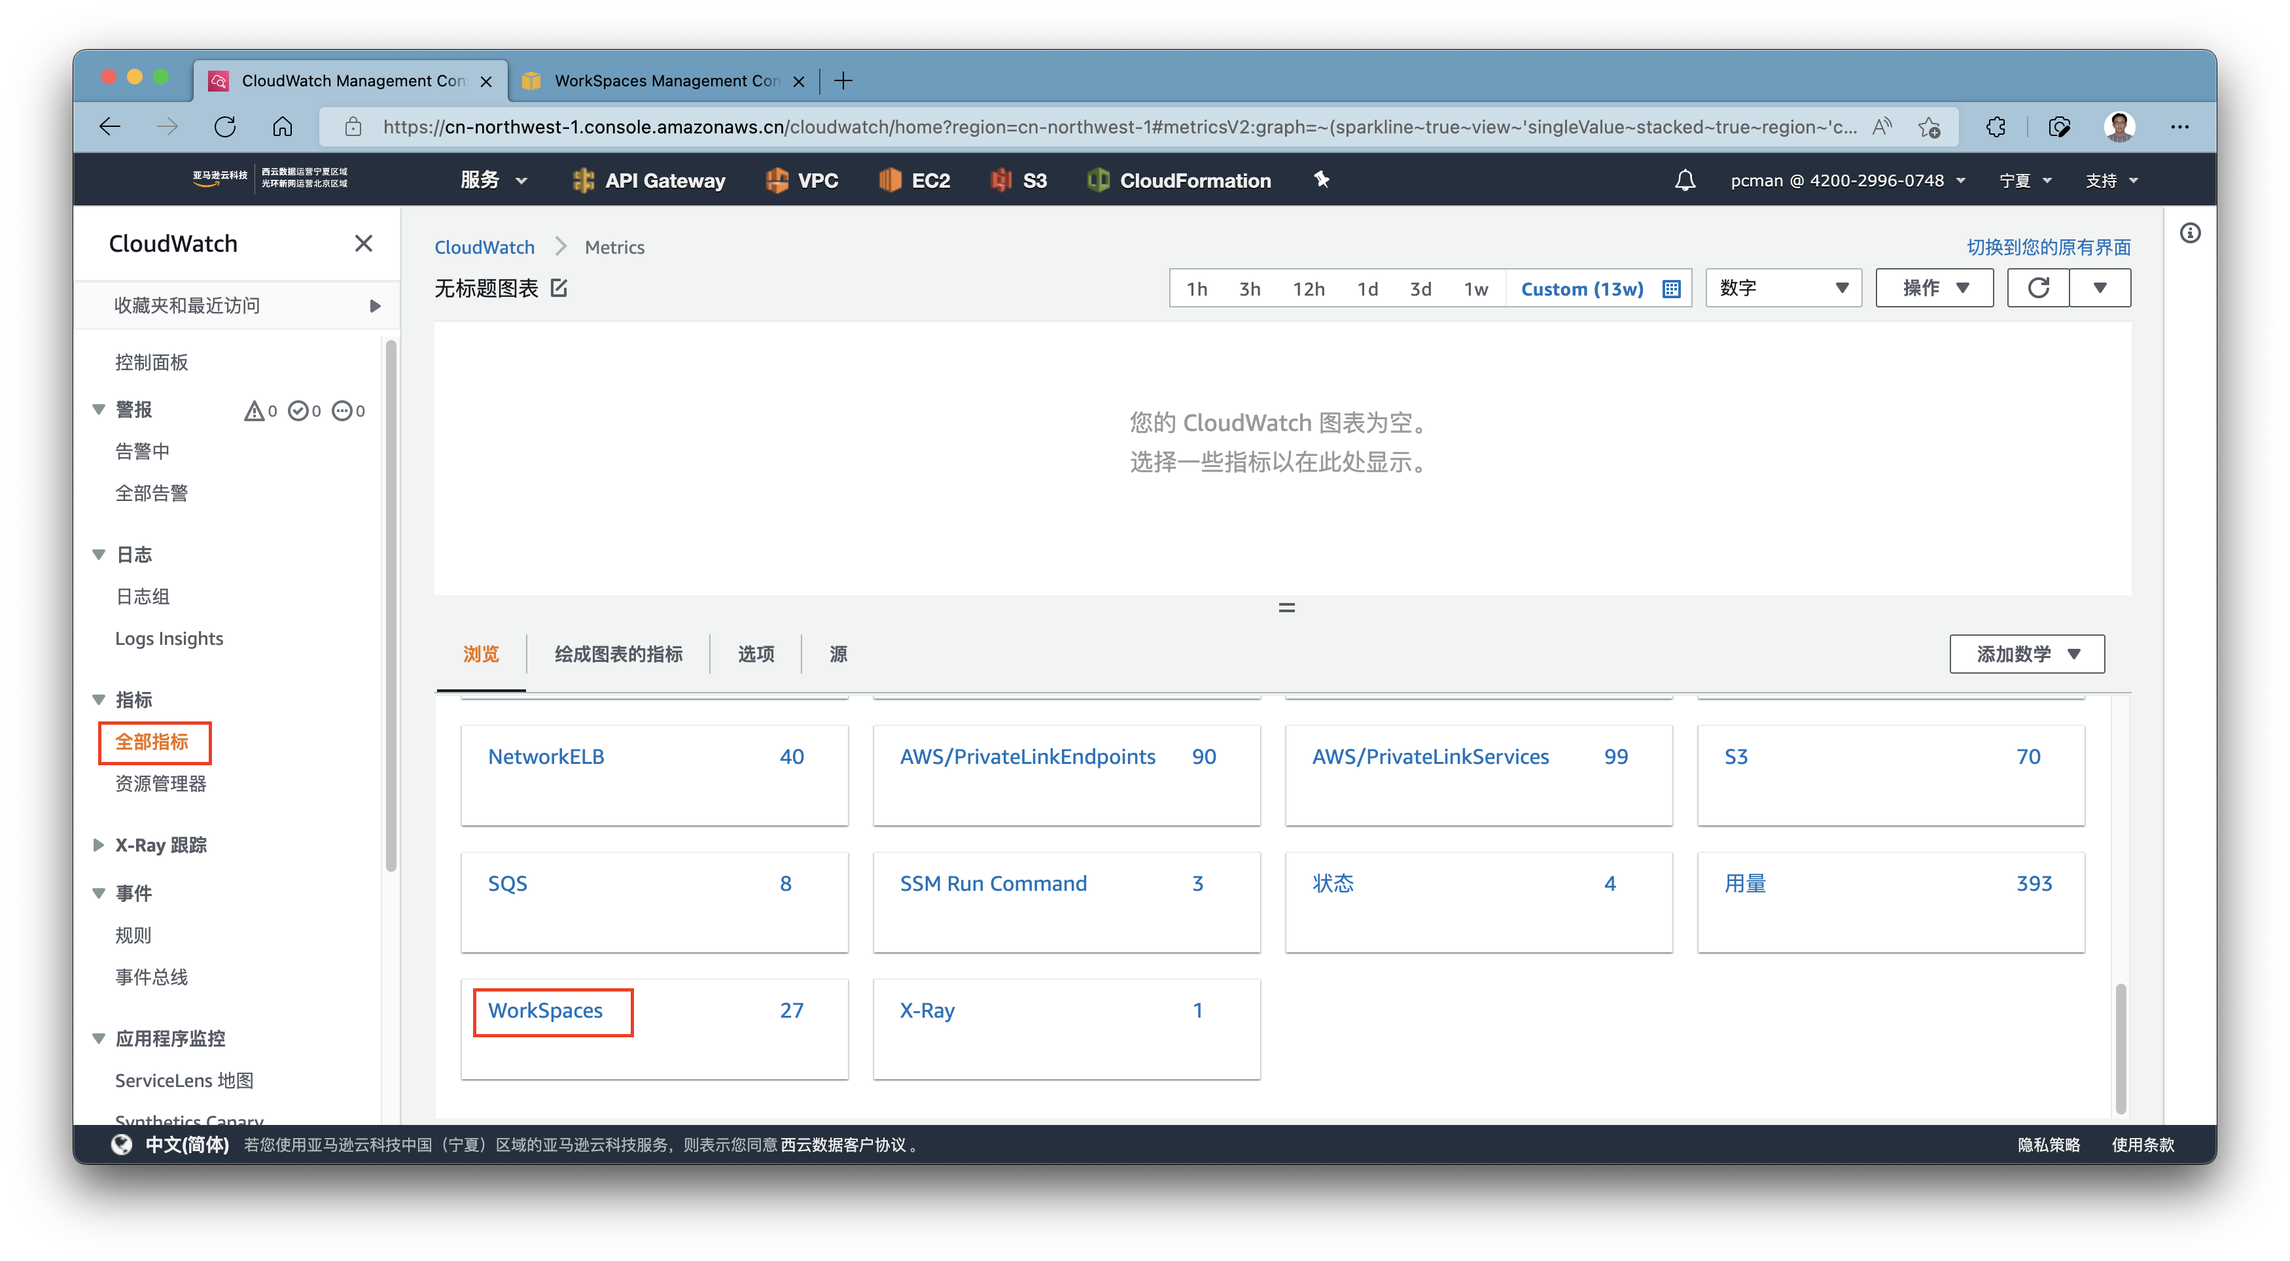Expand the X-Ray 跟踪 sidebar section

[99, 845]
